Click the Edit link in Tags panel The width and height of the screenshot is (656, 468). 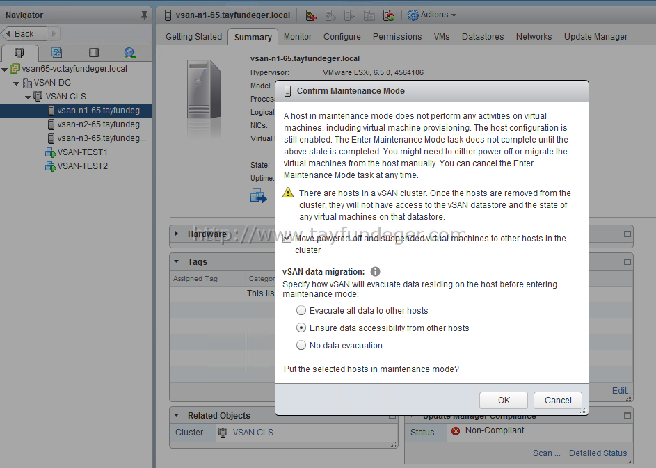tap(621, 391)
